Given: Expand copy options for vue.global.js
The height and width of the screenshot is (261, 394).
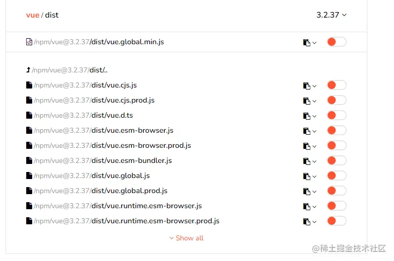Looking at the screenshot, I should [x=315, y=177].
